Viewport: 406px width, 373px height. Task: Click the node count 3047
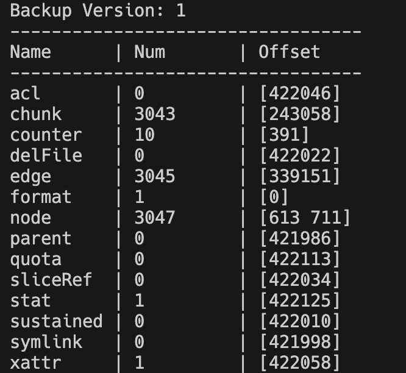pos(155,218)
